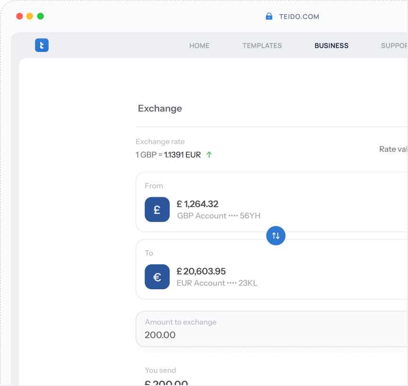Close the window with the red button
The image size is (408, 386).
(19, 16)
